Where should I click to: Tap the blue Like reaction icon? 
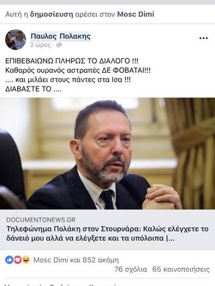[x=9, y=260]
